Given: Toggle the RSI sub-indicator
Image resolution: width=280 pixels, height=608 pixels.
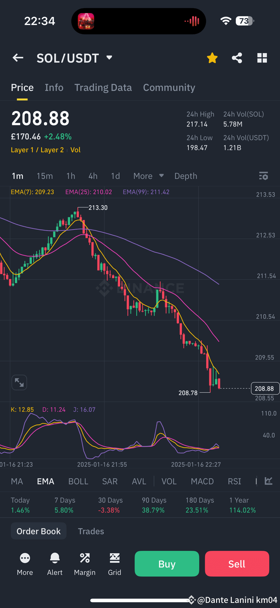Looking at the screenshot, I should pos(234,481).
